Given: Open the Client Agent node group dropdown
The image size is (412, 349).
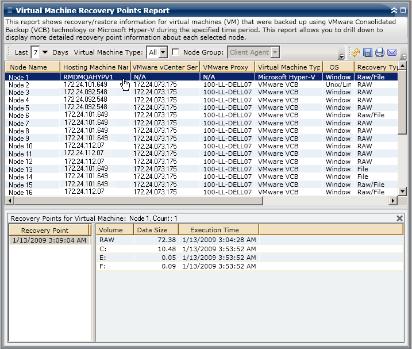Looking at the screenshot, I should coord(275,52).
